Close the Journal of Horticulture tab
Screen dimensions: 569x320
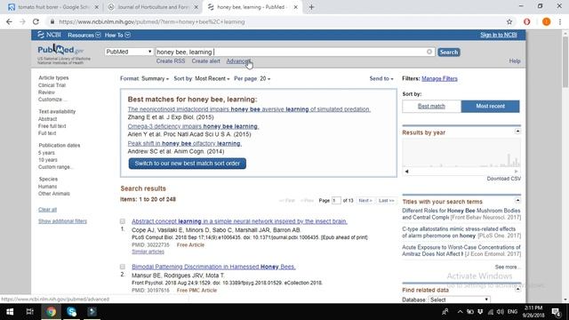[196, 7]
